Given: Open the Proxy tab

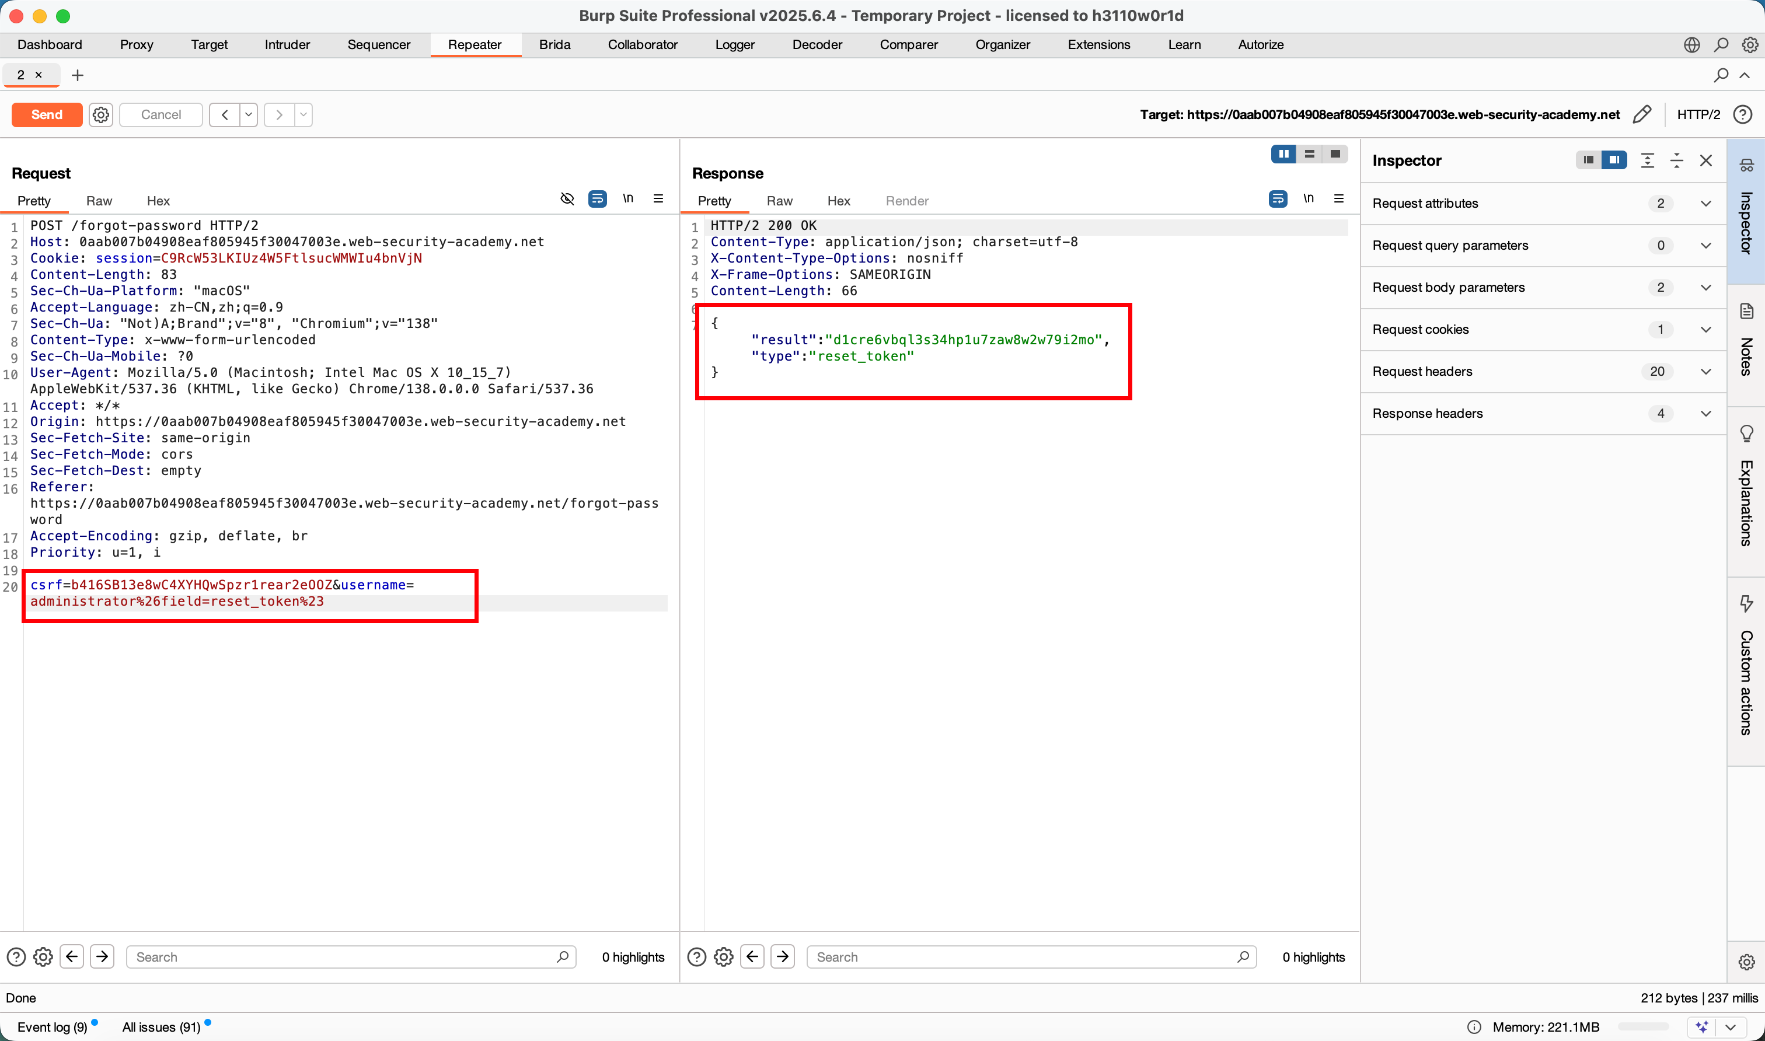Looking at the screenshot, I should [136, 44].
